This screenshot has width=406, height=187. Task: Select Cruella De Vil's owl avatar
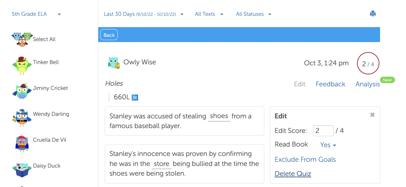point(22,143)
